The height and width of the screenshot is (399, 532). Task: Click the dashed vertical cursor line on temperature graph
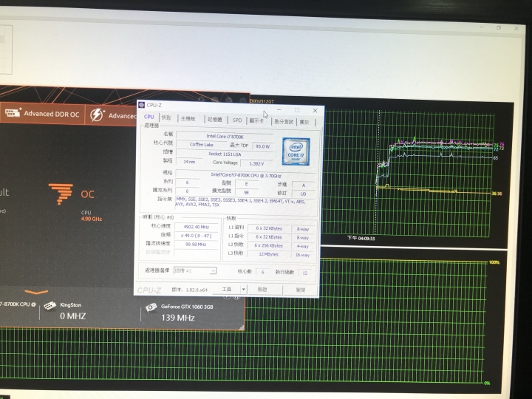pos(378,172)
